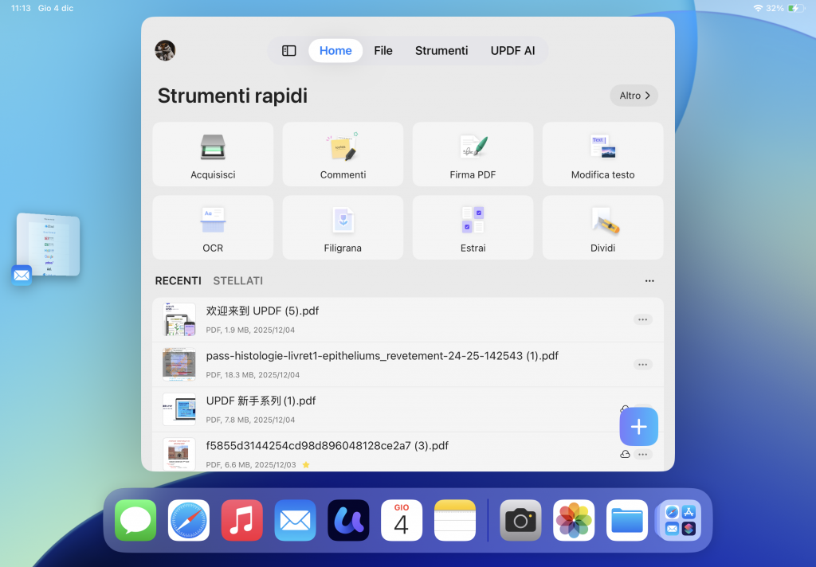Open UPDF app icon in the dock
This screenshot has width=816, height=567.
tap(349, 520)
